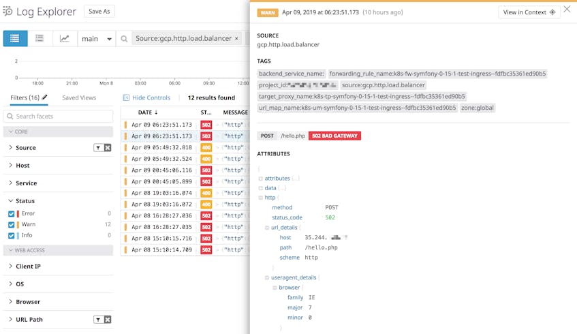Open the main index dropdown
The height and width of the screenshot is (334, 577).
coord(97,39)
